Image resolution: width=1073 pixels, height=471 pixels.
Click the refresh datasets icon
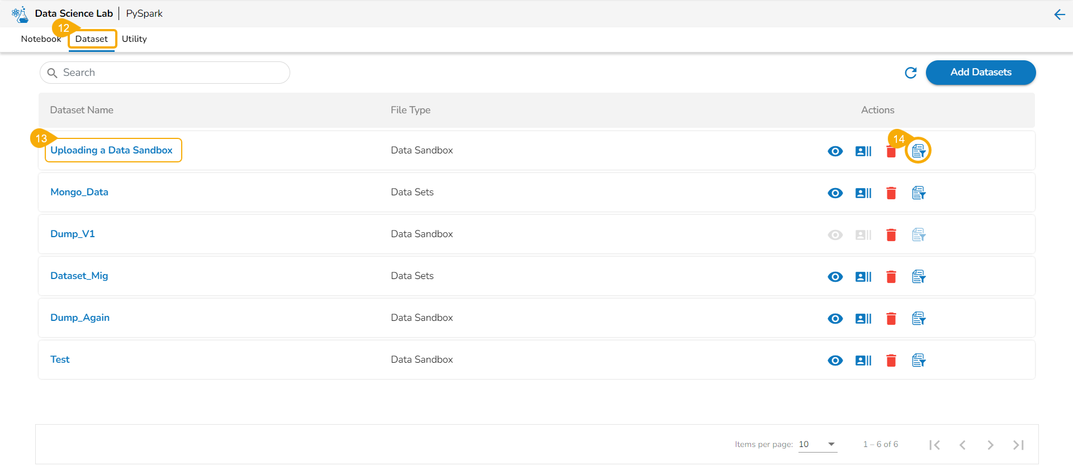pyautogui.click(x=910, y=73)
